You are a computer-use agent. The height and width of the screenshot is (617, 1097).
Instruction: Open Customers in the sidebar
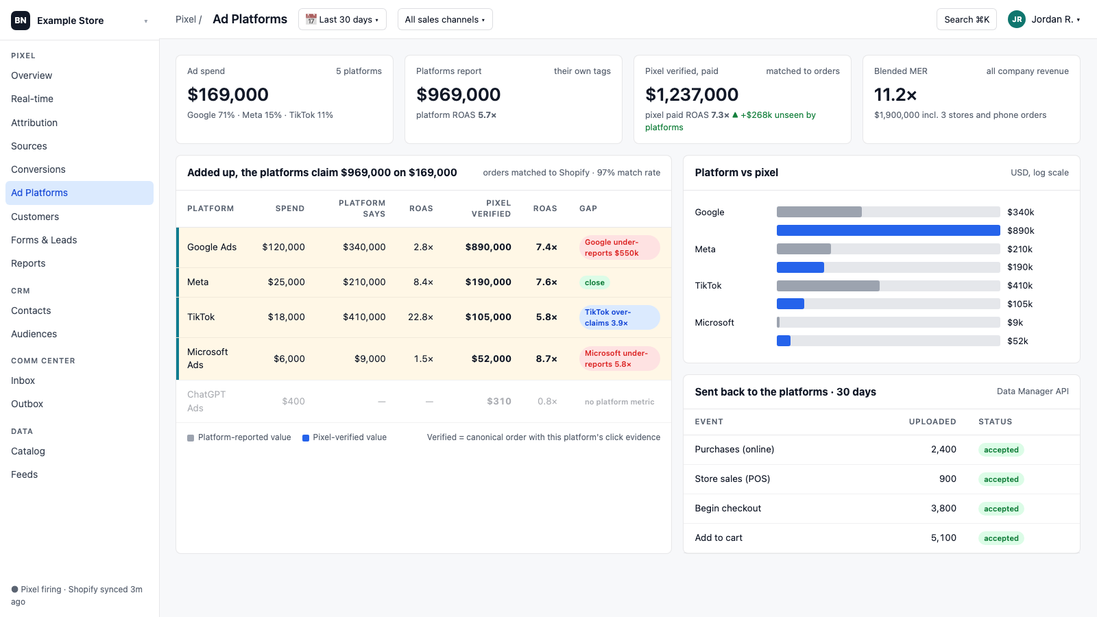[x=80, y=217]
